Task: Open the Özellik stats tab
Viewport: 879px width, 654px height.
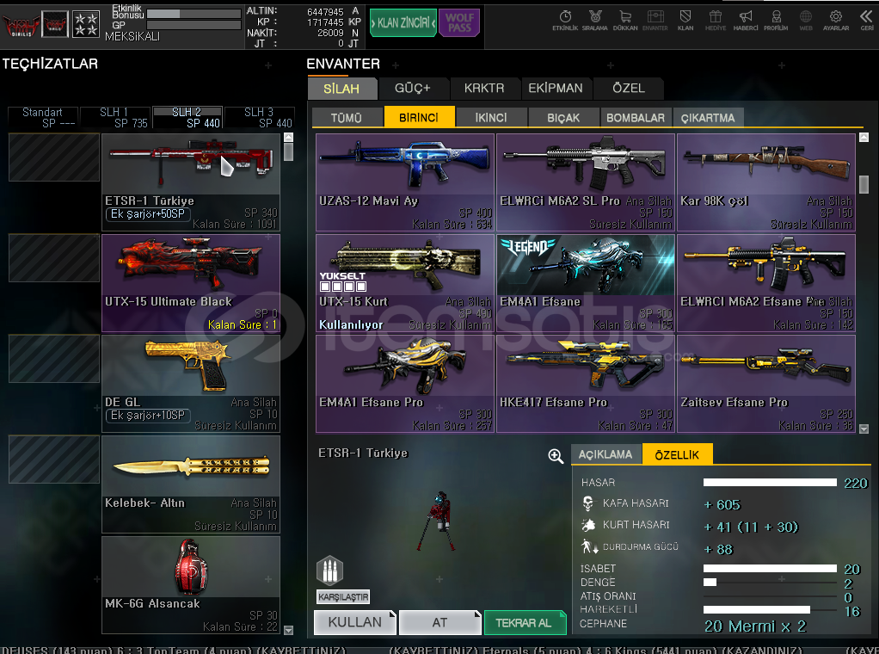Action: 677,454
